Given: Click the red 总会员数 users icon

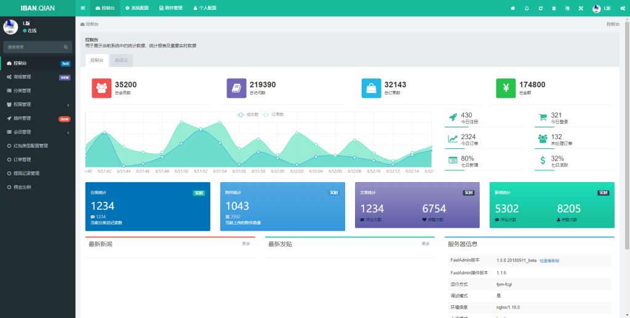Looking at the screenshot, I should [x=102, y=88].
